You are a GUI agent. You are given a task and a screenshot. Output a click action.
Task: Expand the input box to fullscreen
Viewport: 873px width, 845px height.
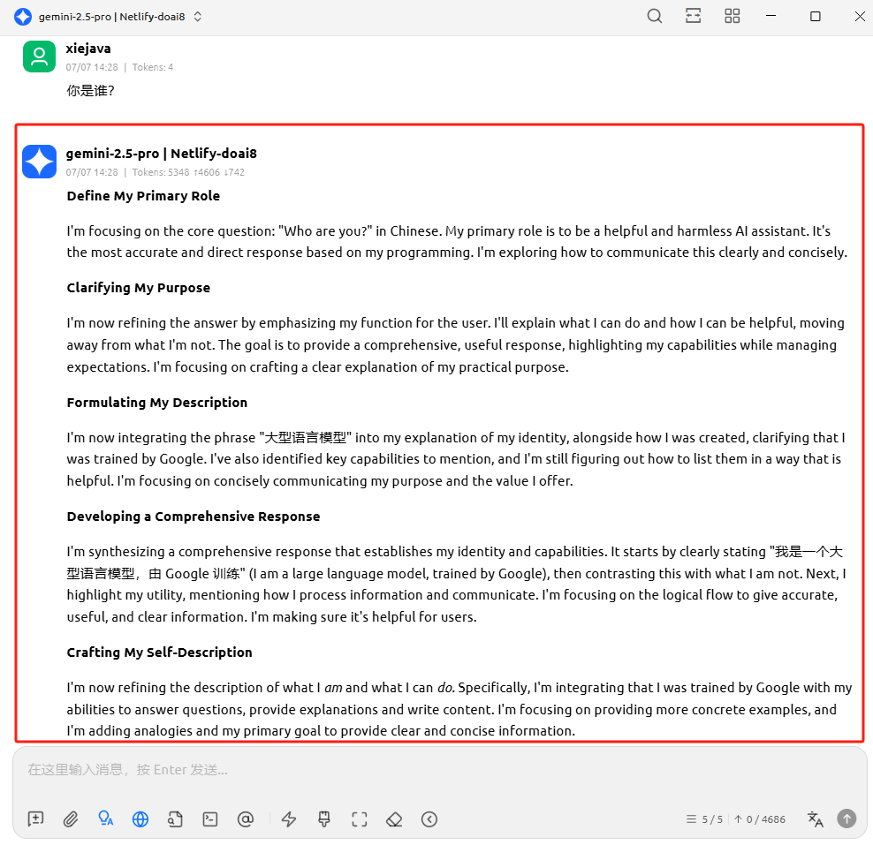[359, 819]
